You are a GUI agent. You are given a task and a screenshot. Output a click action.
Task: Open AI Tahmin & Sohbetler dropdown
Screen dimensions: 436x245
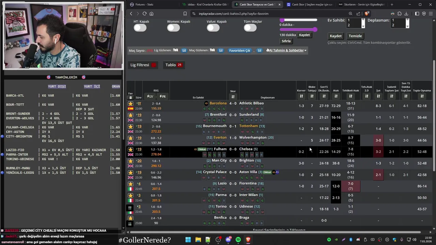point(286,50)
